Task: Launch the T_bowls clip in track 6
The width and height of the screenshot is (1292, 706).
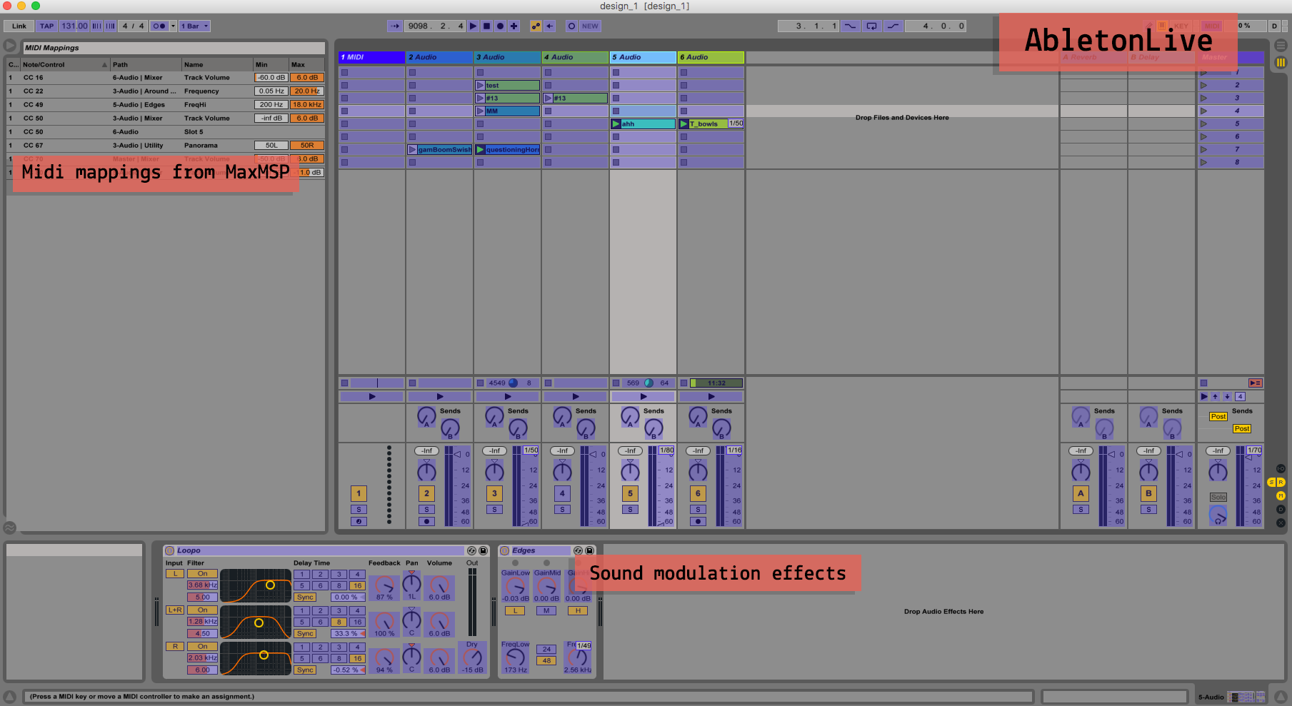Action: pos(683,124)
